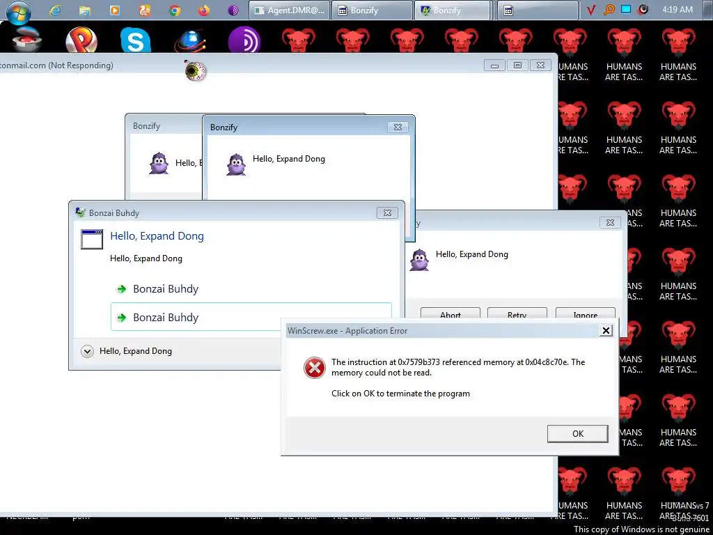The image size is (713, 535).
Task: Click the blue 'Hello, Expand Dong' heading
Action: coord(157,236)
